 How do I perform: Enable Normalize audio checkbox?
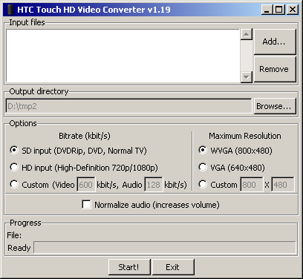click(x=86, y=205)
